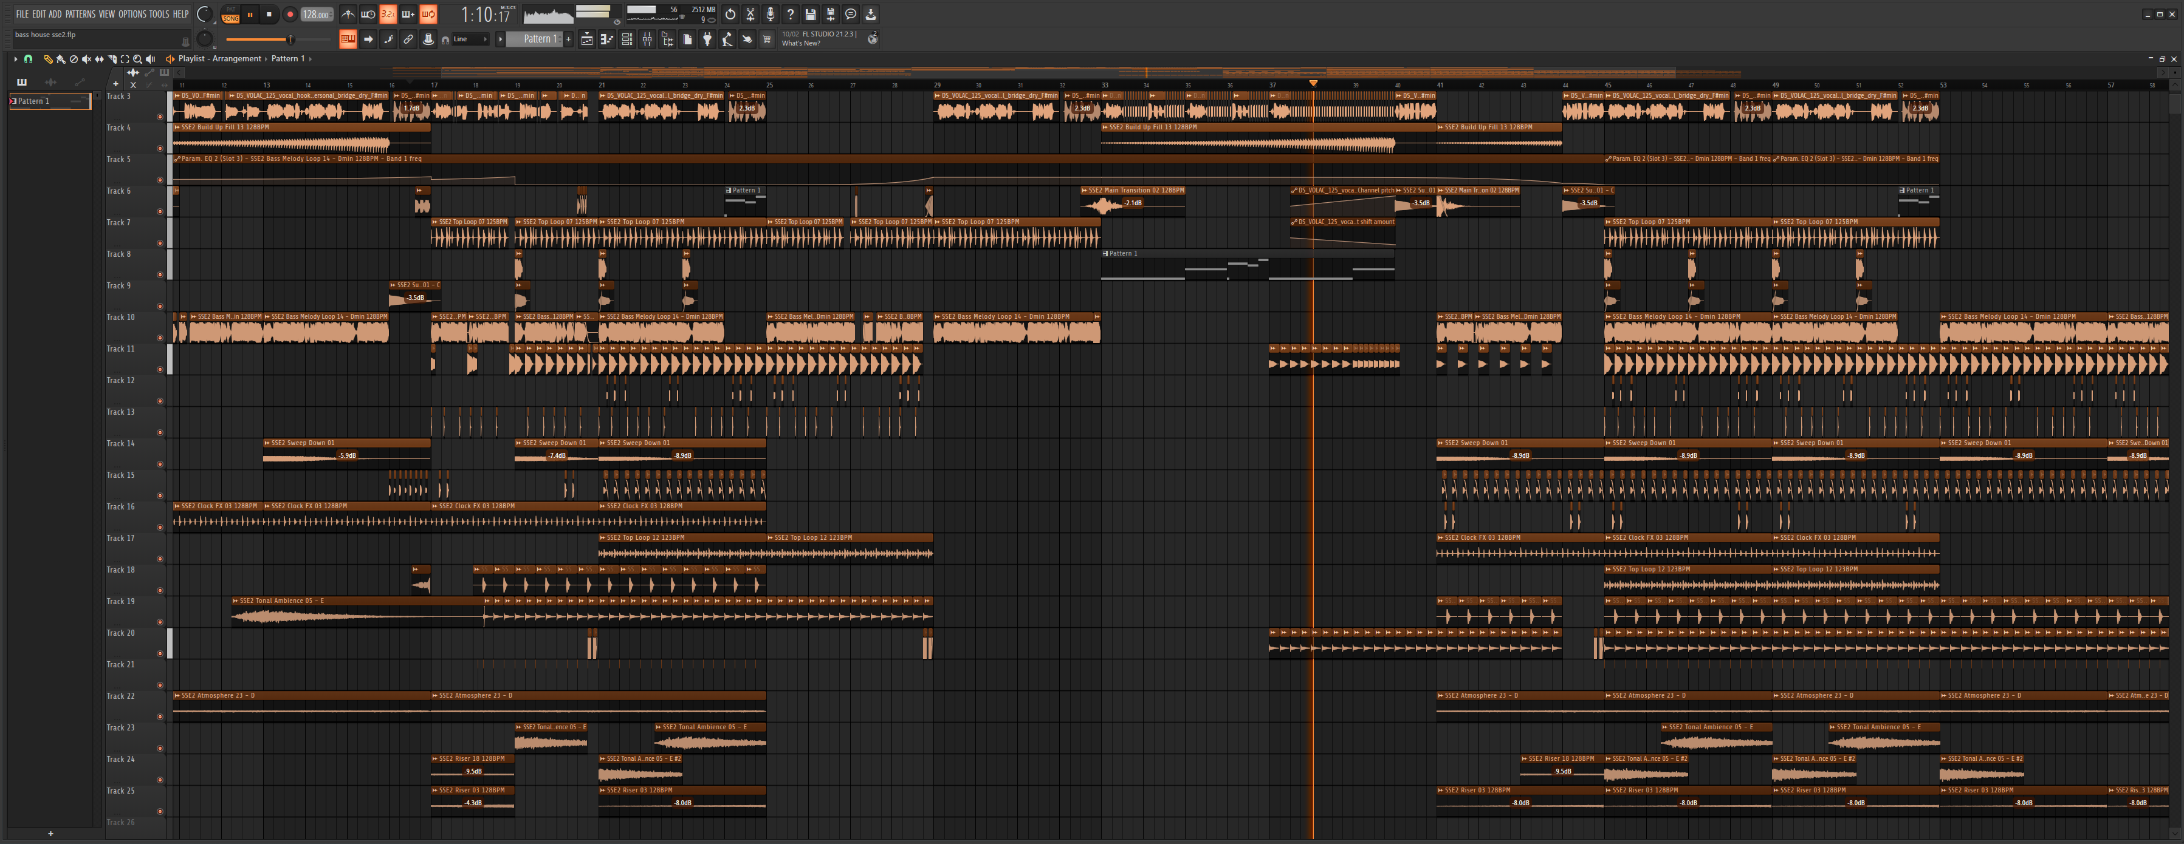The height and width of the screenshot is (844, 2184).
Task: Open the Channel rack icon
Action: [627, 39]
